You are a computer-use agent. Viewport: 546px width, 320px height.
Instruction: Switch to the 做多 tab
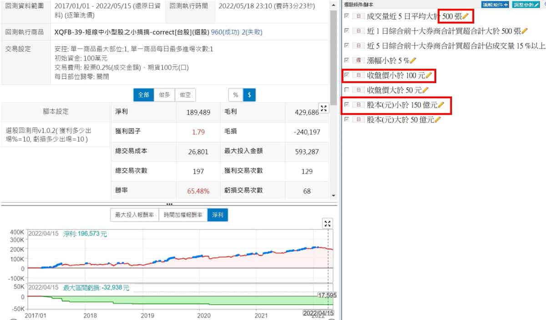[x=164, y=95]
